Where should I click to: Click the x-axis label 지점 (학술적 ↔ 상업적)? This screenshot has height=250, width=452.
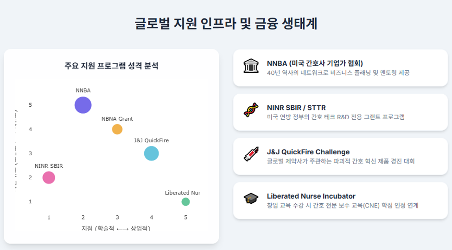(x=116, y=228)
